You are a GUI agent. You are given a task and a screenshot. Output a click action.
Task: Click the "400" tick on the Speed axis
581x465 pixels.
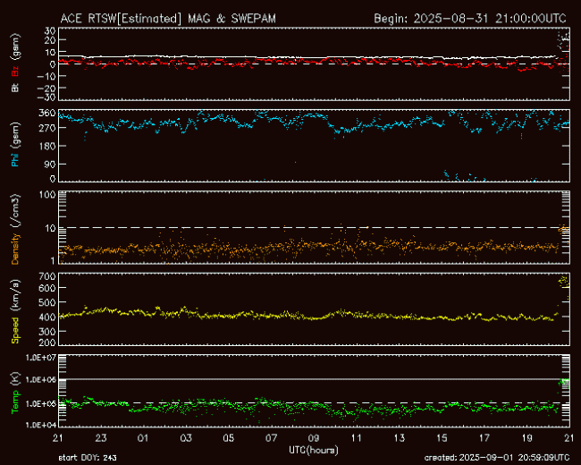(x=47, y=317)
